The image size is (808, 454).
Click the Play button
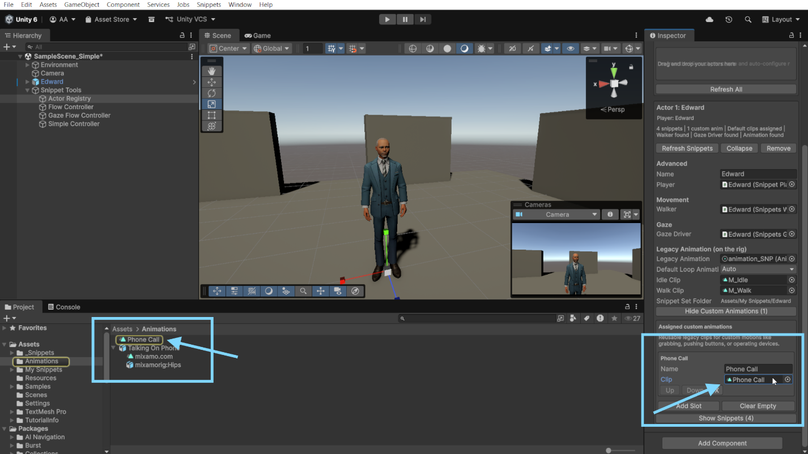[387, 19]
